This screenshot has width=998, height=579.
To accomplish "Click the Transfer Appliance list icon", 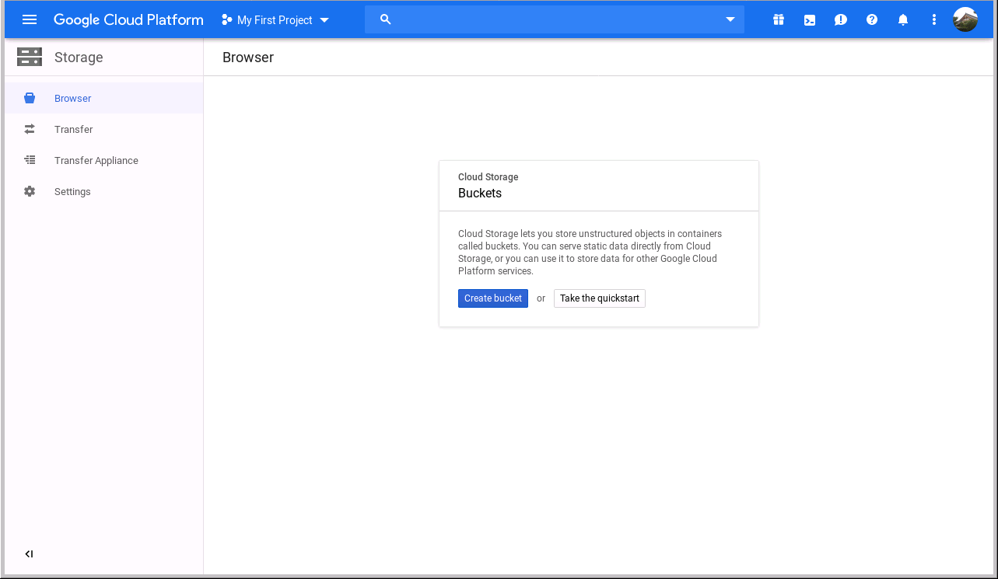I will tap(30, 160).
